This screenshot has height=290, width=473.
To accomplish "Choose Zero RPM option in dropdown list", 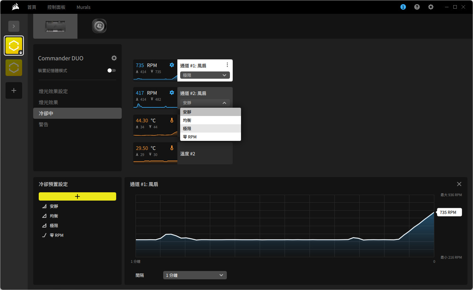I will 210,137.
